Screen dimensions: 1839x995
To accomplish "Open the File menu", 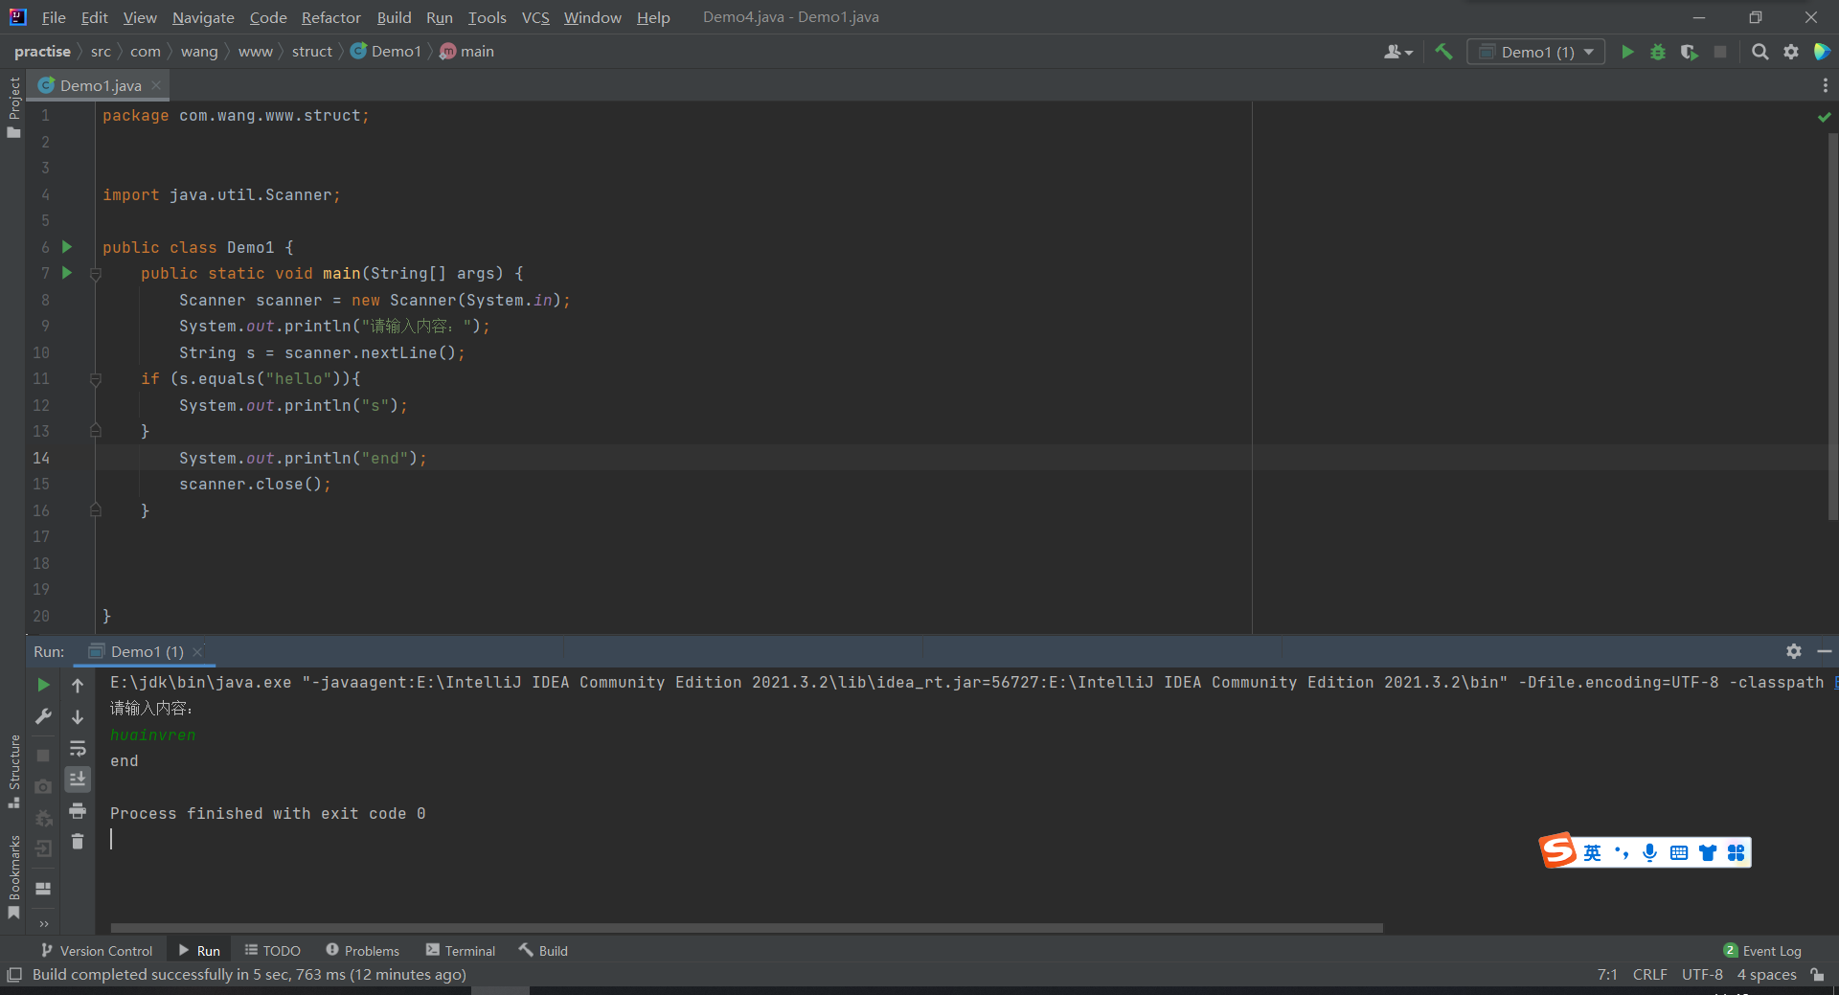I will pyautogui.click(x=55, y=17).
